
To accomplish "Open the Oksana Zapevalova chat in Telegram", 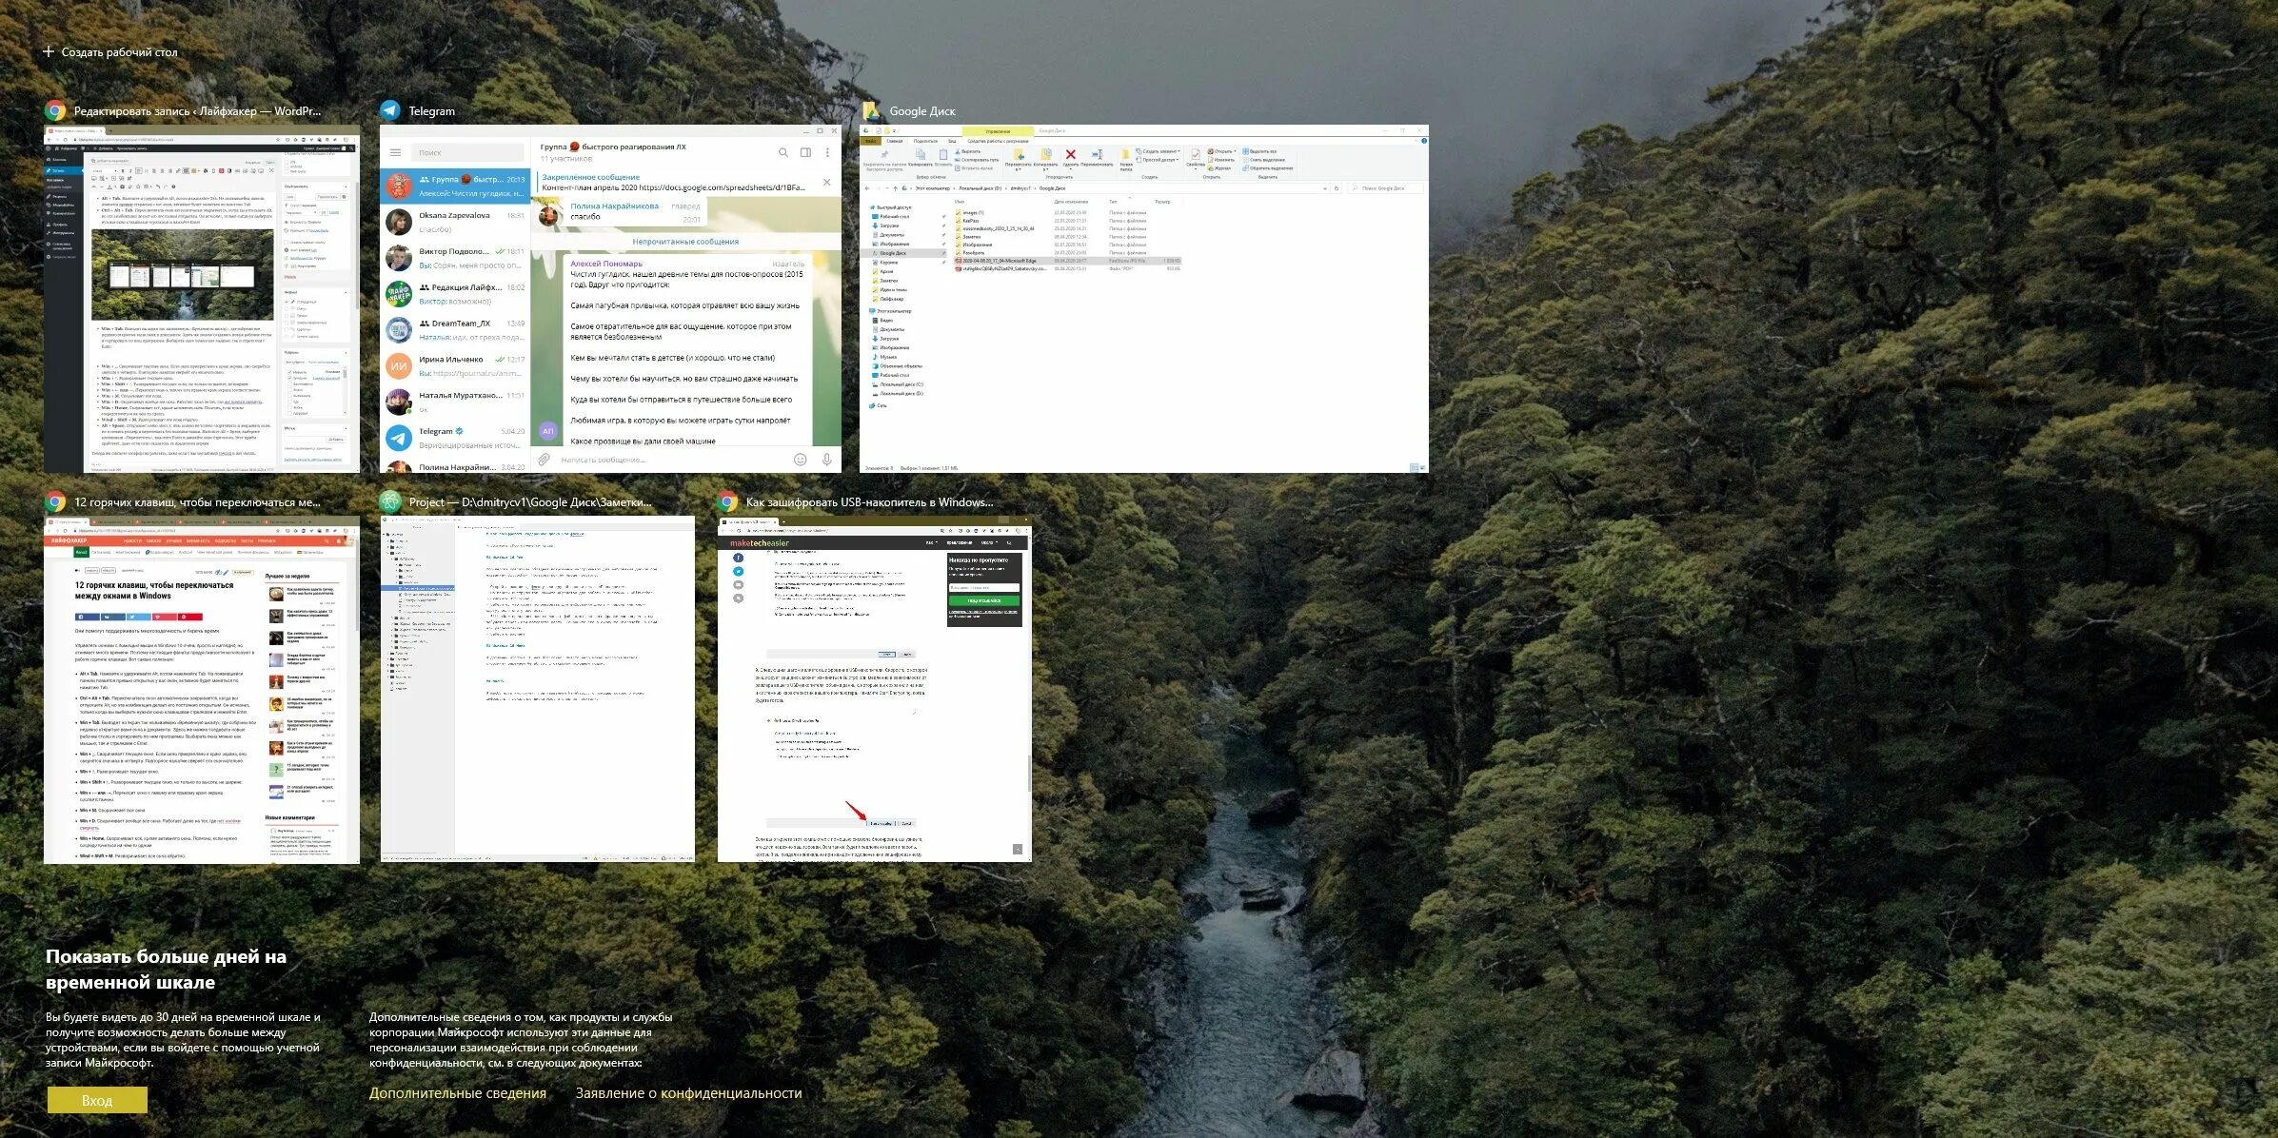I will point(455,222).
